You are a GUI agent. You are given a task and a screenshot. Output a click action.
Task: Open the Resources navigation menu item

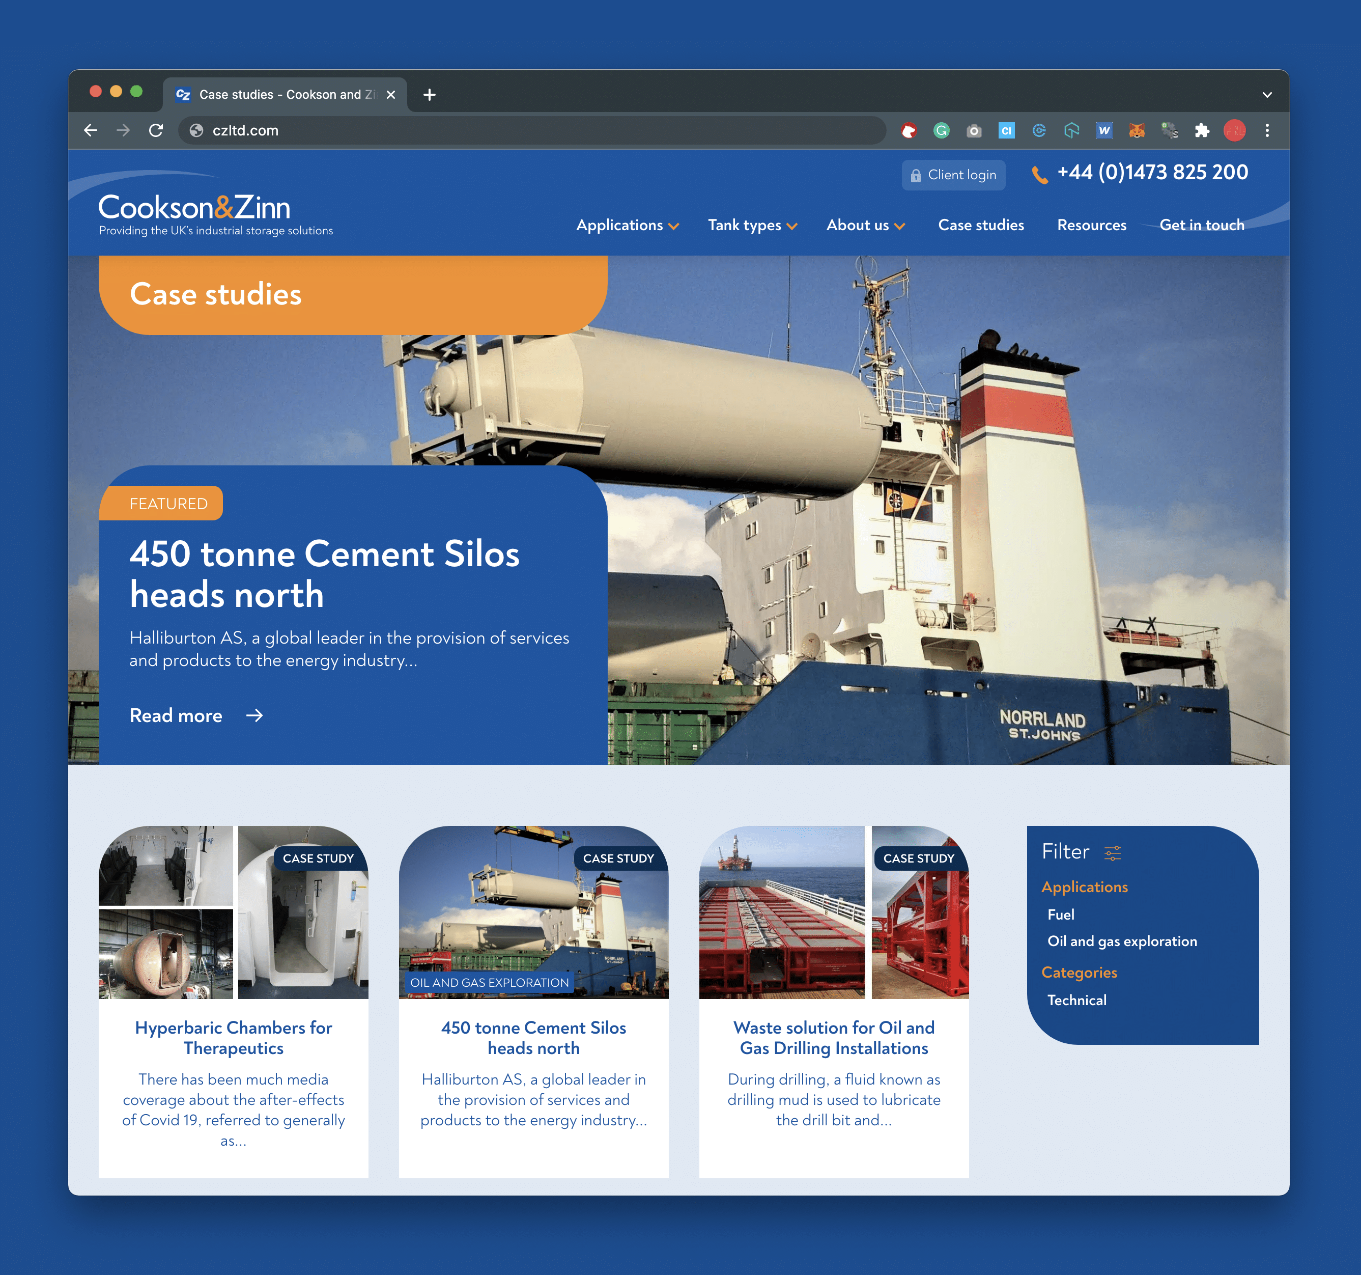click(x=1091, y=225)
